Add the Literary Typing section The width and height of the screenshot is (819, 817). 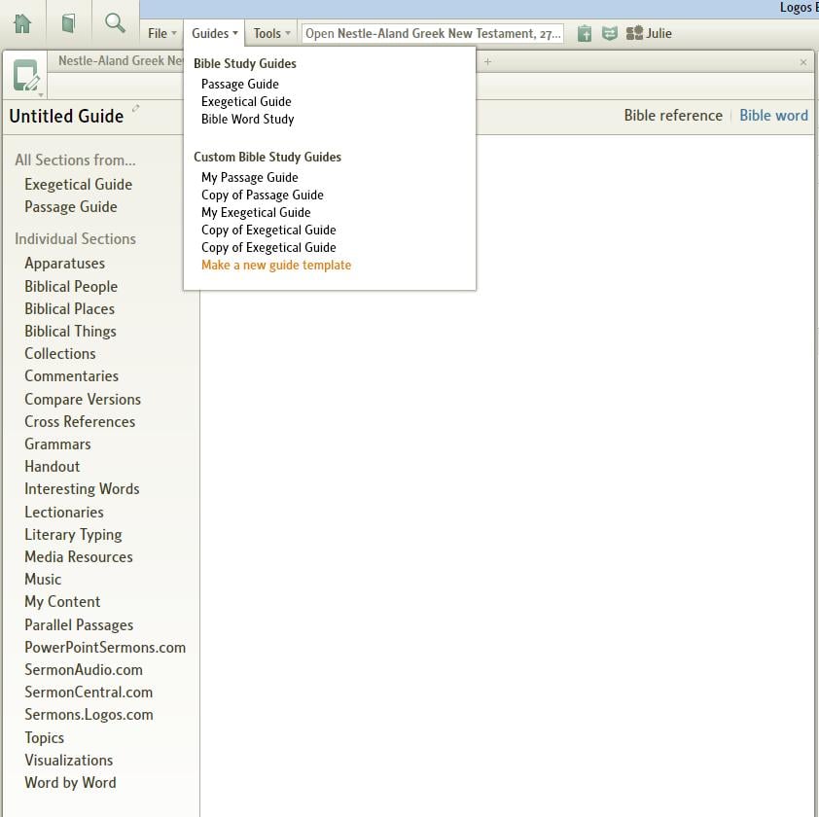(73, 534)
